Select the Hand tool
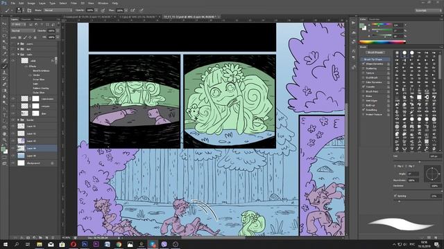444x249 pixels. click(4, 133)
